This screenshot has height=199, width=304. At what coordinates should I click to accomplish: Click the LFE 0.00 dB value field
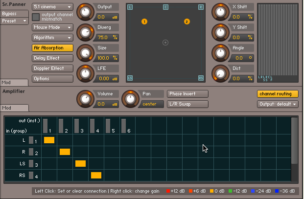[107, 79]
